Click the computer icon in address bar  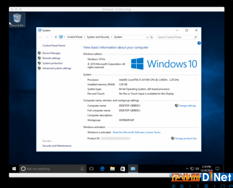click(61, 37)
